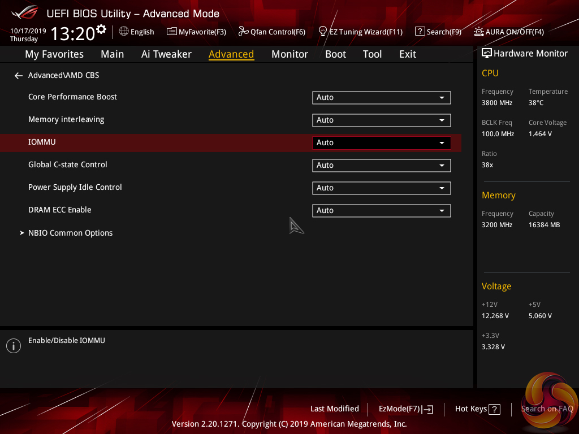
Task: Click the EZ Tuning Wizard bulb icon
Action: tap(322, 32)
